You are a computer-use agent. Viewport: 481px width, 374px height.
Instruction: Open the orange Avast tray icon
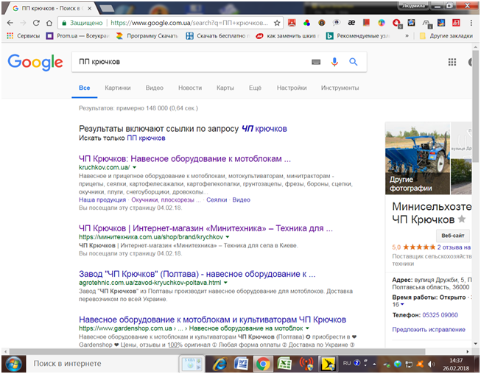pos(420,364)
